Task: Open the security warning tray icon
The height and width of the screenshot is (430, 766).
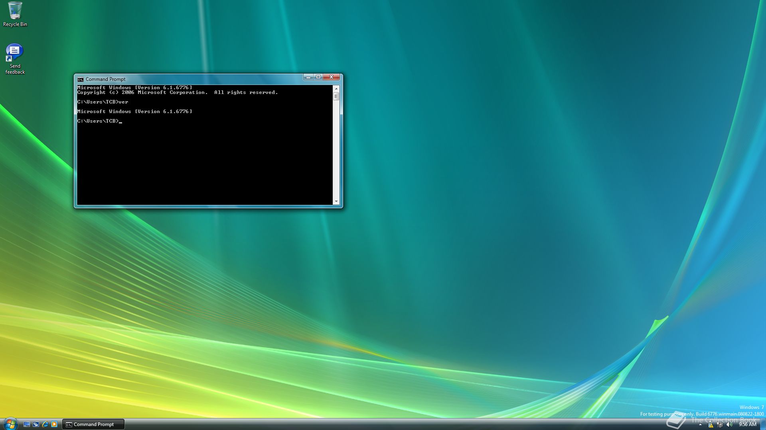Action: pos(711,425)
